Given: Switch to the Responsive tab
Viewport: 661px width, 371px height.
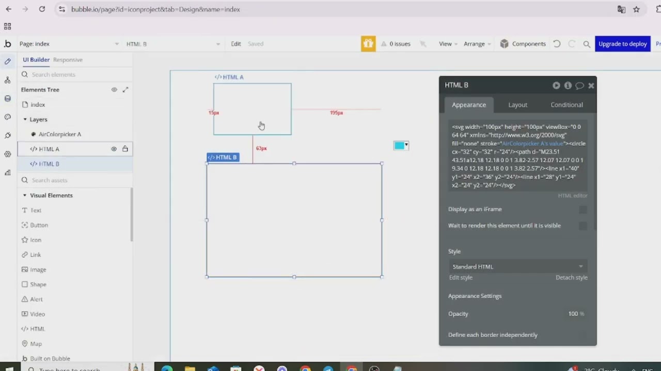Looking at the screenshot, I should (68, 60).
